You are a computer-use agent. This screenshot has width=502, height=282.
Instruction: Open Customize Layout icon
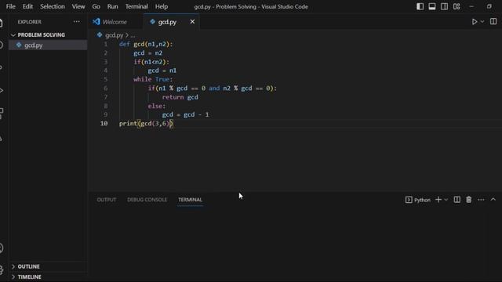457,6
